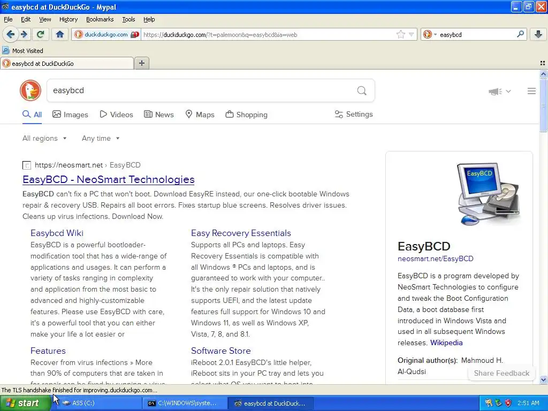The width and height of the screenshot is (548, 411).
Task: Open the DuckDuckGo hamburger menu
Action: 531,91
